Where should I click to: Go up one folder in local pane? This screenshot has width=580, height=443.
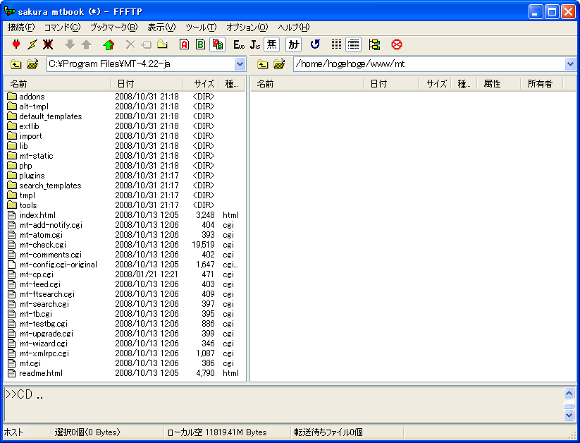pos(16,64)
